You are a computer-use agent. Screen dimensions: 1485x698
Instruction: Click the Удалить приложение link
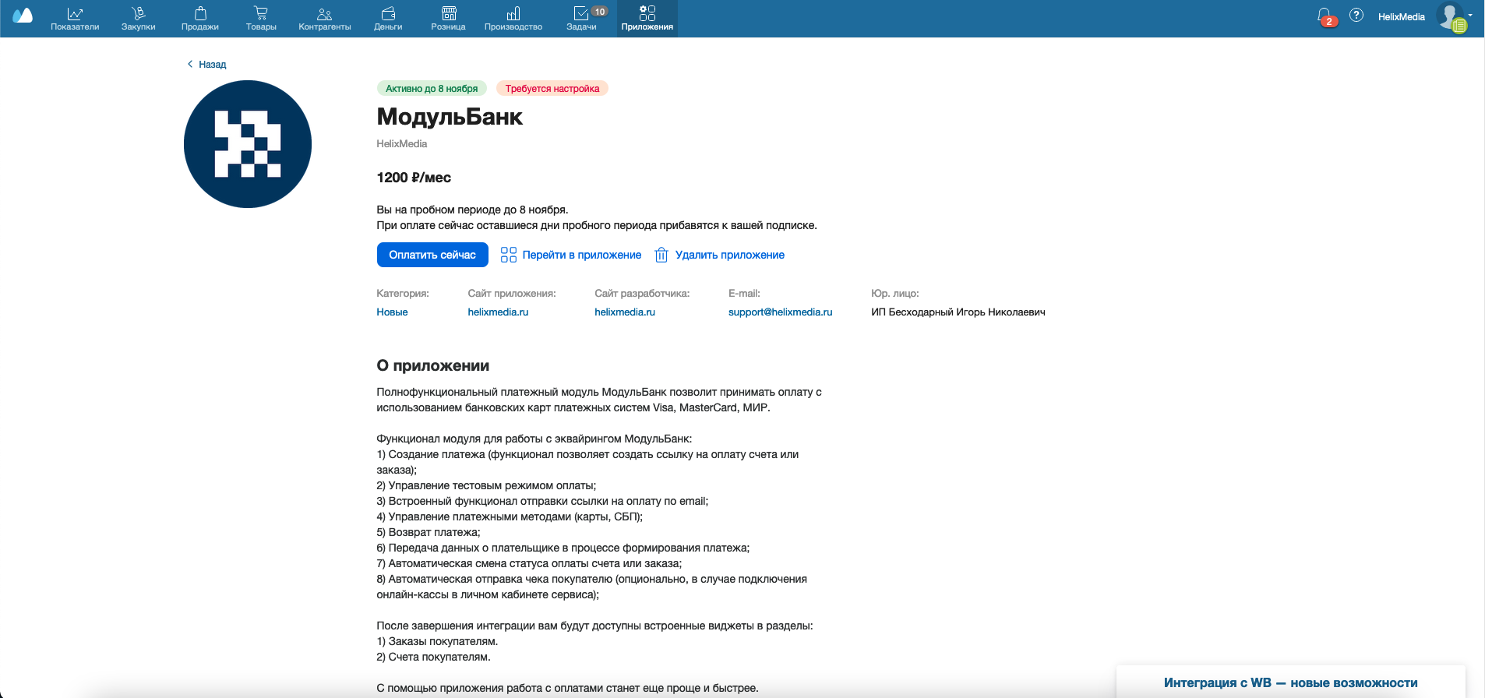(719, 255)
